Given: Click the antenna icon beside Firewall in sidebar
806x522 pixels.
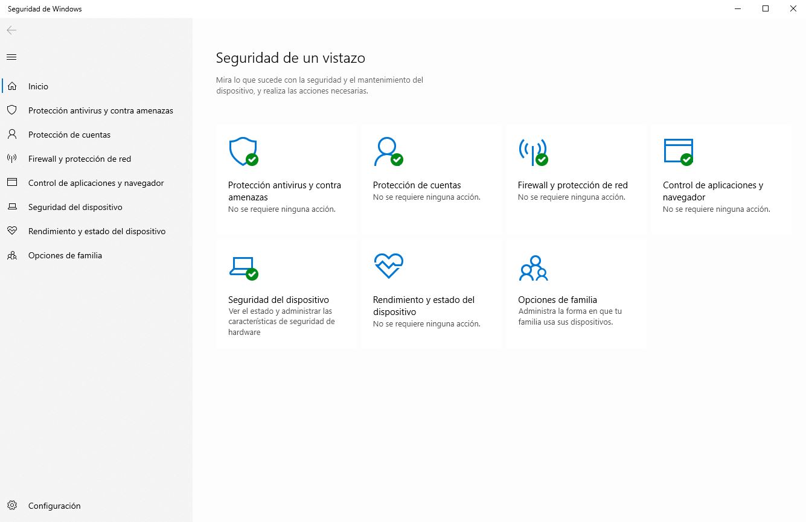Looking at the screenshot, I should point(11,159).
